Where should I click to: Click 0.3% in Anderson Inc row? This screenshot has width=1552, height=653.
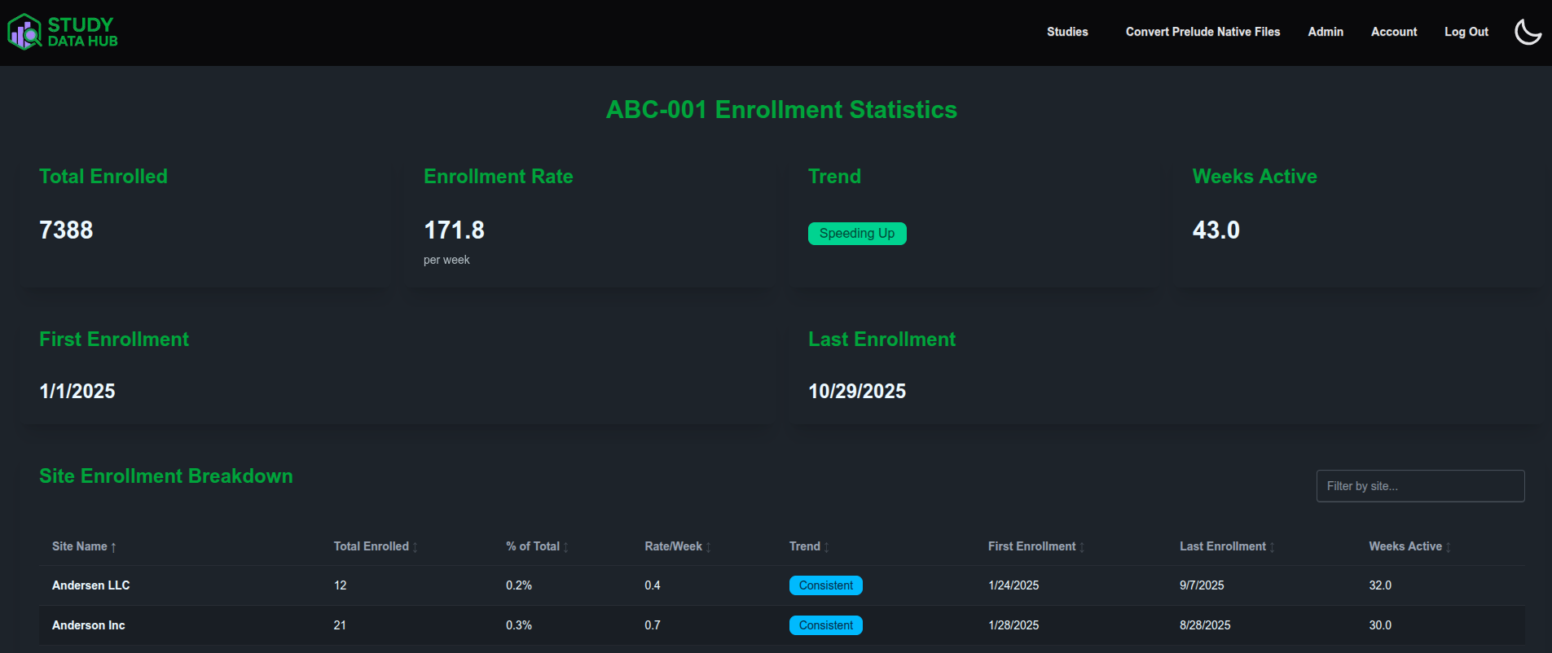tap(519, 625)
